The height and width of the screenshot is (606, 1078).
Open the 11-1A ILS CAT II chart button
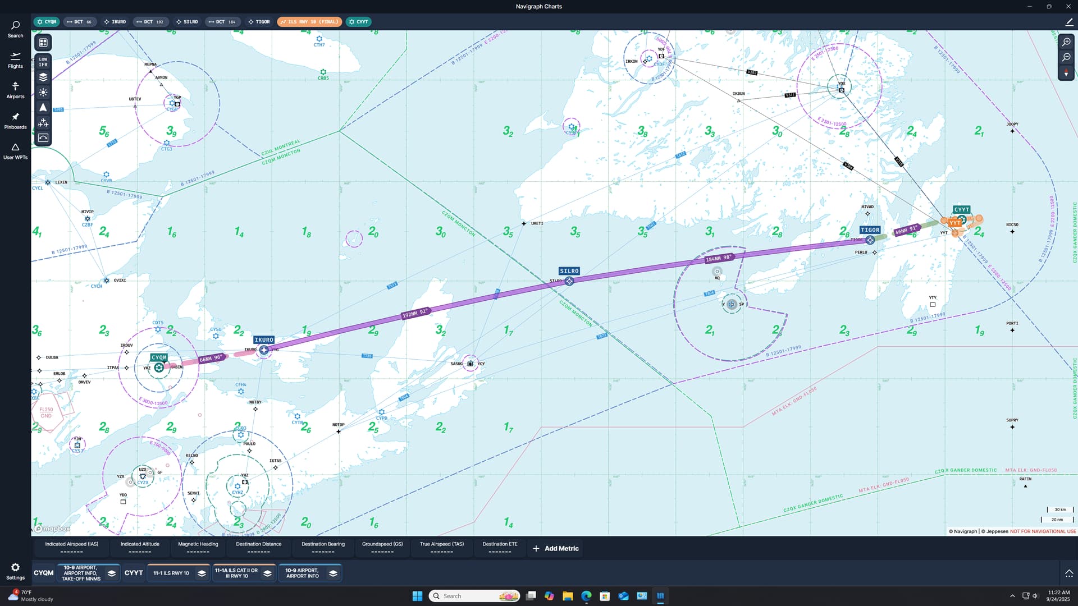pos(236,573)
